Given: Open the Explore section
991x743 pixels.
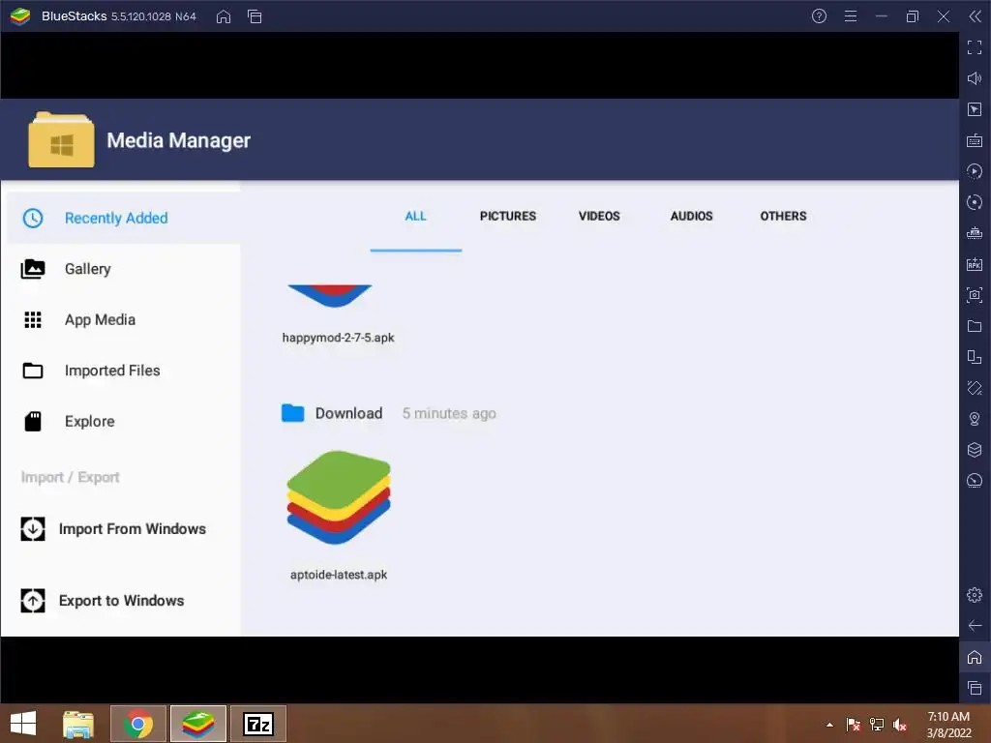Looking at the screenshot, I should [x=123, y=422].
